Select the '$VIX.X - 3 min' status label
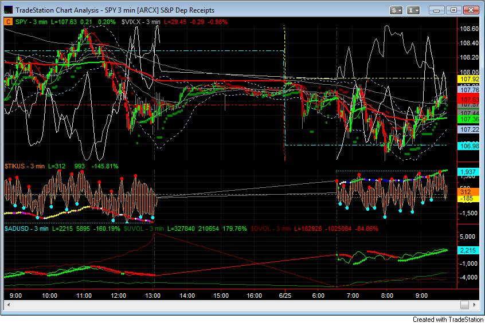Screen dimensions: 485x323 tap(141, 22)
